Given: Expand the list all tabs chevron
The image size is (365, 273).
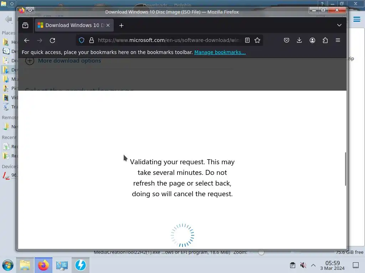Looking at the screenshot, I should coord(339,25).
